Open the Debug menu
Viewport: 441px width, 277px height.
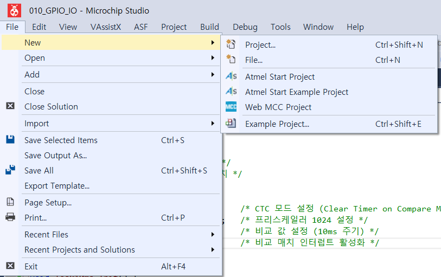point(245,27)
